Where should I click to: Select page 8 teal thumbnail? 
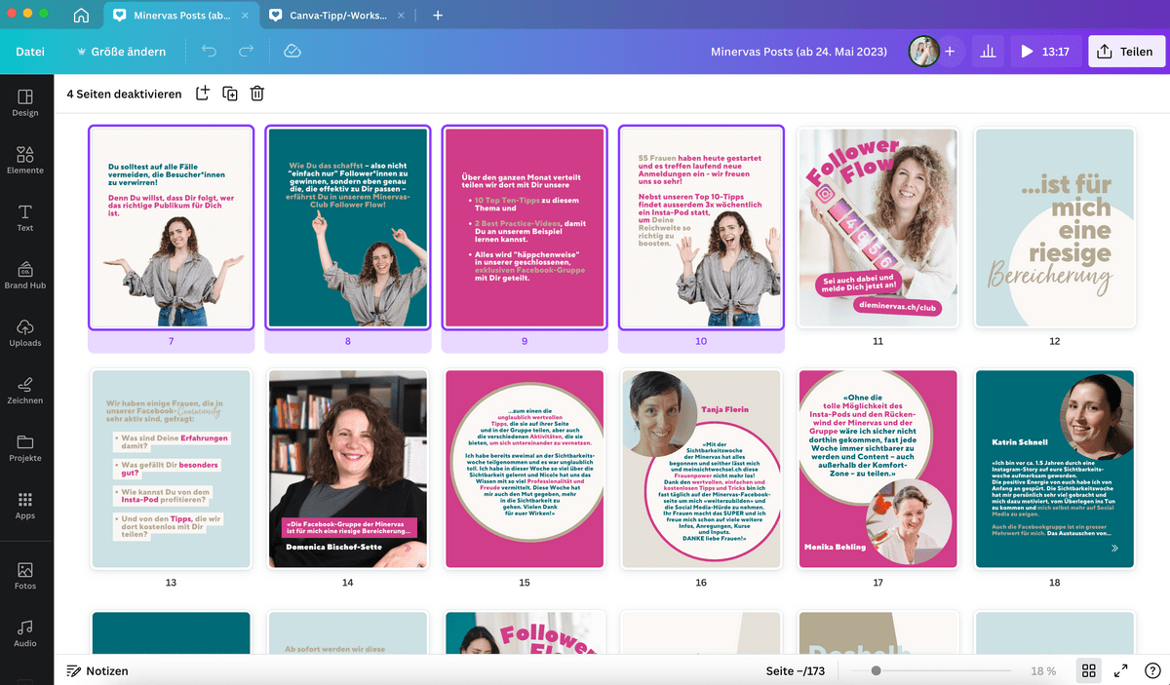coord(348,228)
